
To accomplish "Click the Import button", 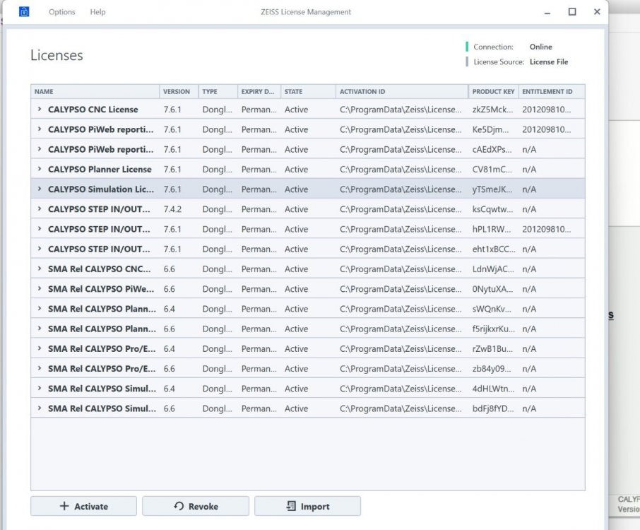I will [307, 506].
